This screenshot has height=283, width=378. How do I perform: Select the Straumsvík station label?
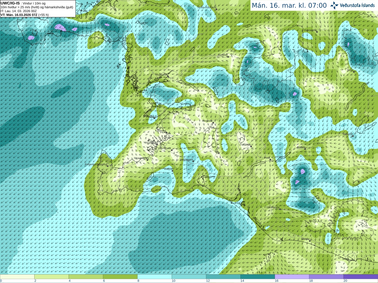[x=140, y=158]
